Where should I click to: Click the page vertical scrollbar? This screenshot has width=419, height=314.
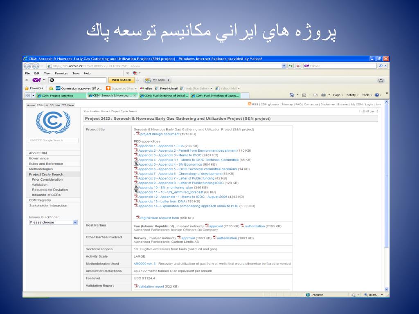(x=386, y=196)
